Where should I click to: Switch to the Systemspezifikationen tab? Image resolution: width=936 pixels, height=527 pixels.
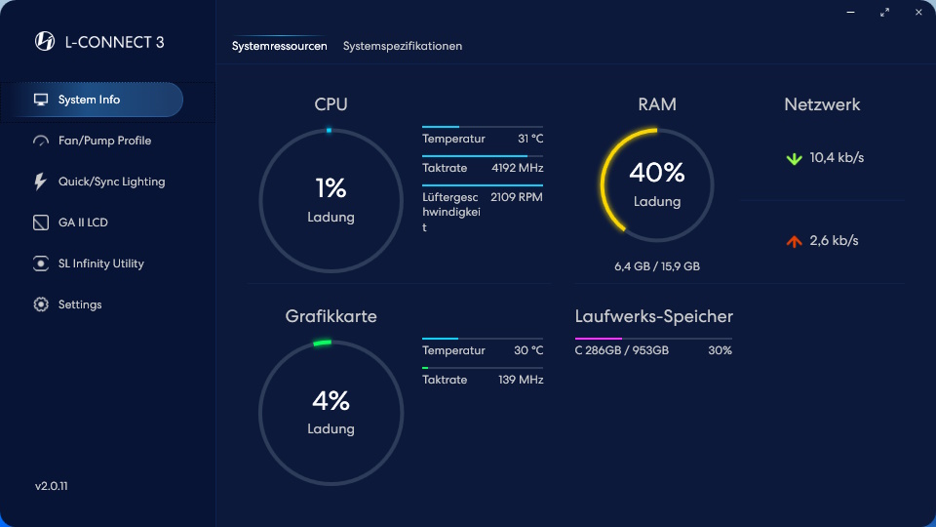[403, 46]
